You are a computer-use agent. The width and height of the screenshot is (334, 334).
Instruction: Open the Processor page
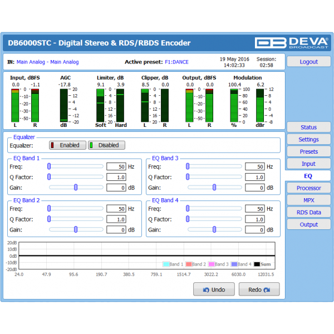click(x=308, y=188)
